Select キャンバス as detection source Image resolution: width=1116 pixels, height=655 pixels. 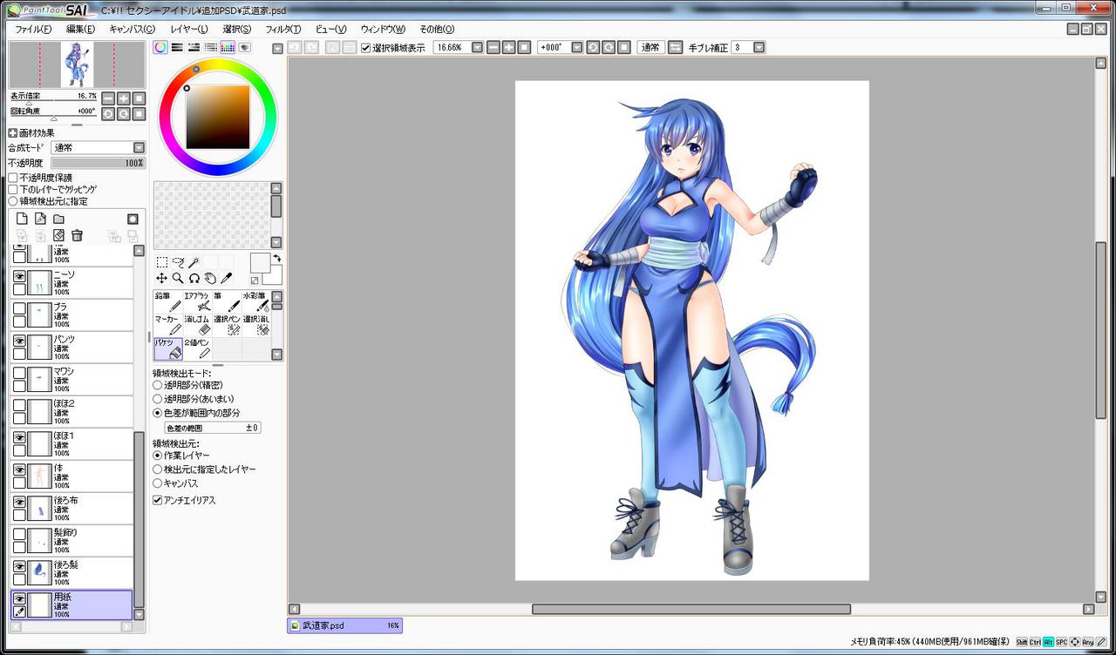click(158, 483)
